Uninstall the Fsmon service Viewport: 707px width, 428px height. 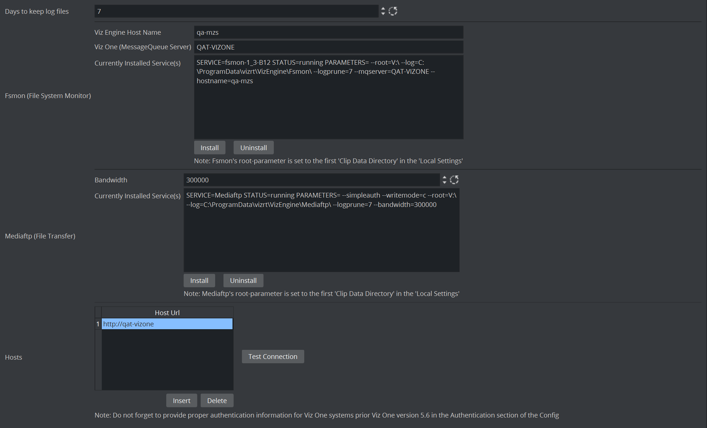(253, 148)
